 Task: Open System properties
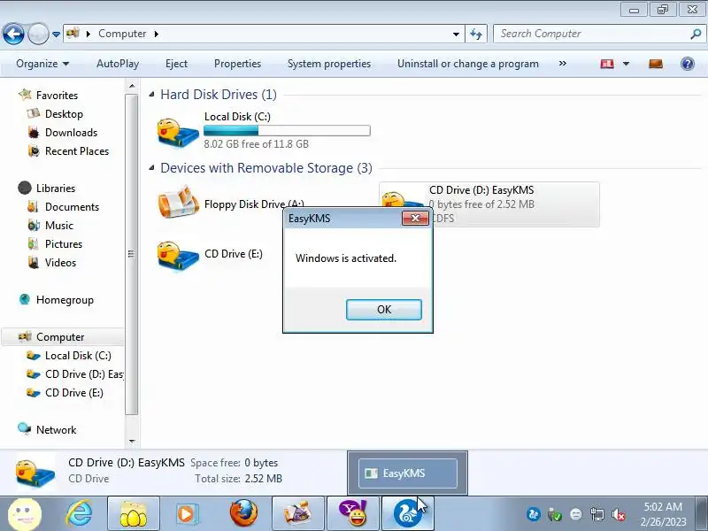click(329, 64)
